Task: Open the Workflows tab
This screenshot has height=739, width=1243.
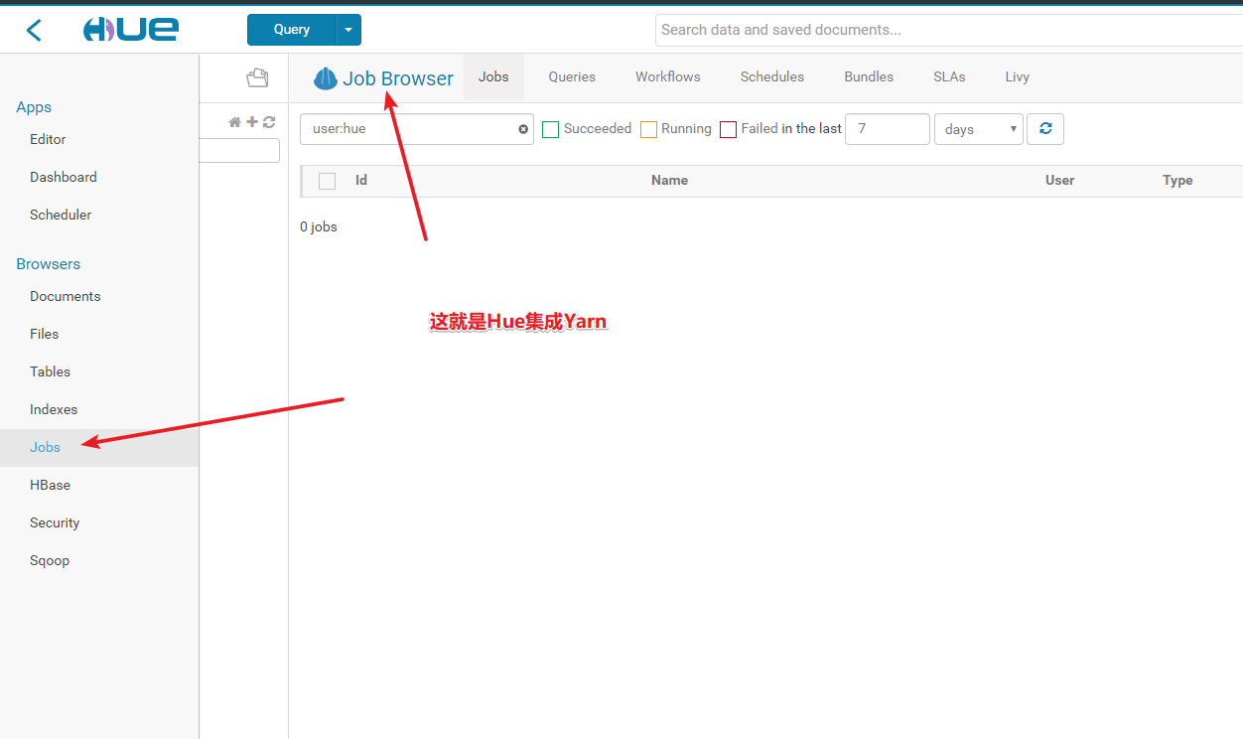Action: 668,76
